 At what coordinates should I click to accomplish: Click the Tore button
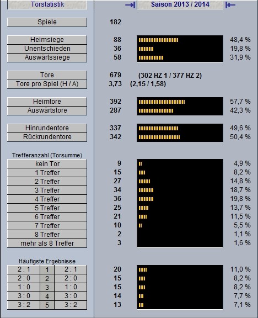(47, 75)
